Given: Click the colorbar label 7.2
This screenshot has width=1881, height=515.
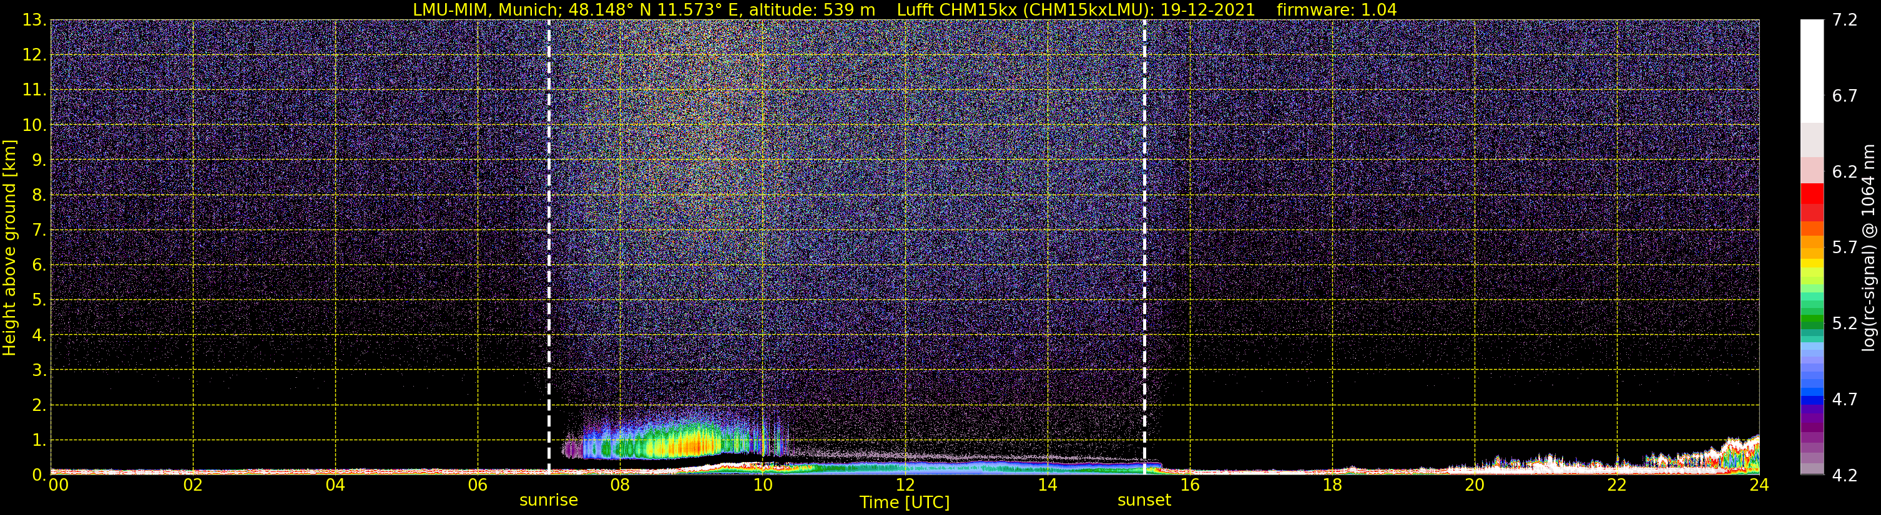Looking at the screenshot, I should (1845, 21).
